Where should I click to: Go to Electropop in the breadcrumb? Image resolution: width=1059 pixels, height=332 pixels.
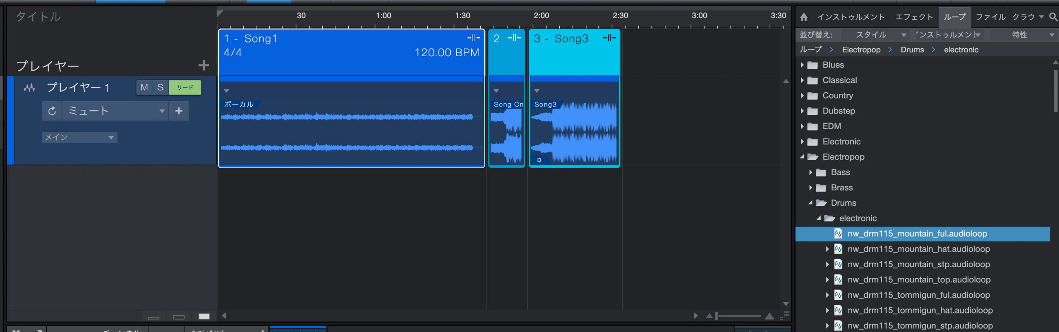[861, 50]
